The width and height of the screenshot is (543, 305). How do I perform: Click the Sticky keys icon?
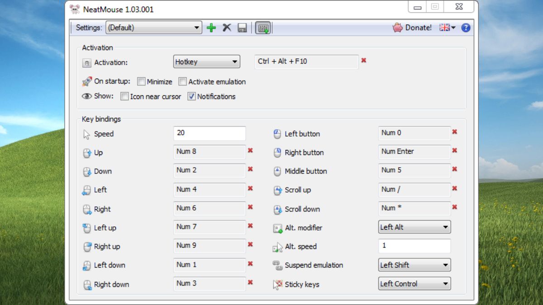(277, 285)
